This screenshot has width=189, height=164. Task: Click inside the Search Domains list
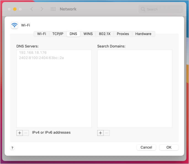click(135, 89)
